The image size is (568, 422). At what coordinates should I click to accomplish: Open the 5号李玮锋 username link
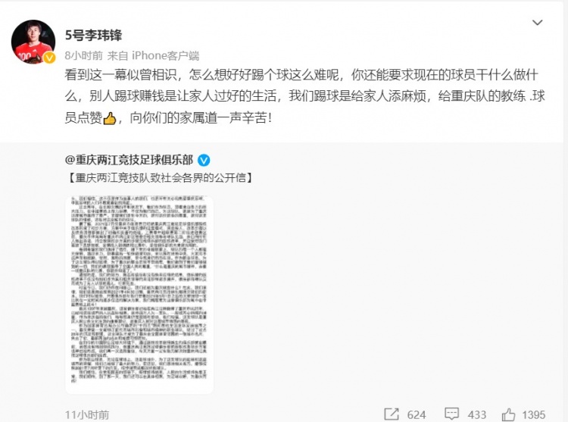click(93, 35)
